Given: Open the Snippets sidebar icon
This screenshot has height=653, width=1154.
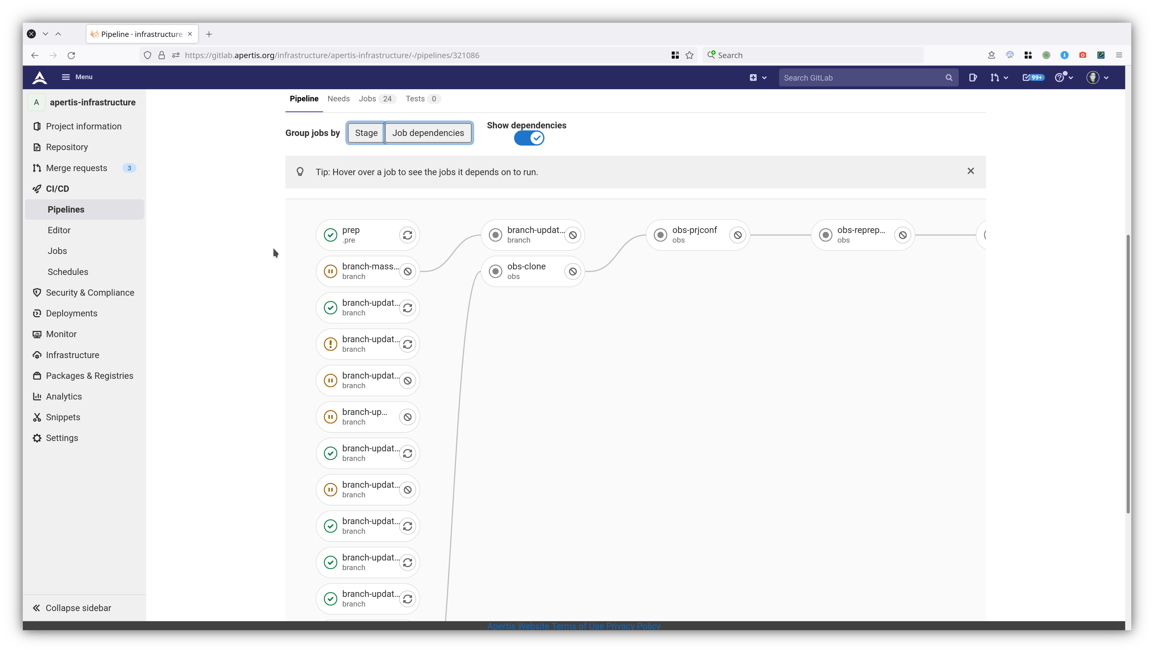Looking at the screenshot, I should (37, 417).
